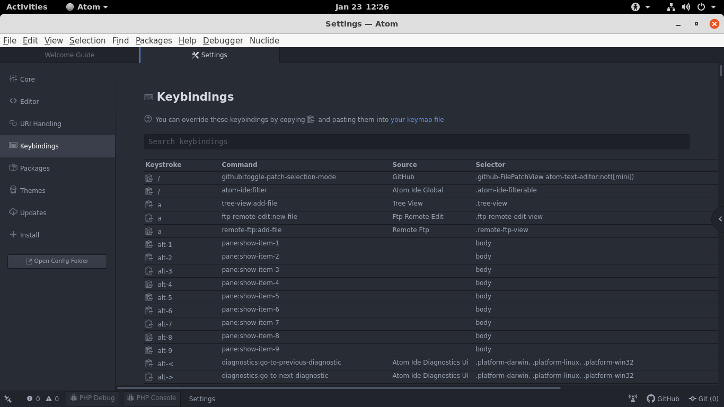Open the Help menu
Viewport: 724px width, 407px height.
coord(187,40)
